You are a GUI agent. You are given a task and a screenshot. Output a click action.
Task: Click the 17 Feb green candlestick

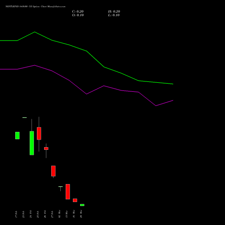(x=17, y=135)
